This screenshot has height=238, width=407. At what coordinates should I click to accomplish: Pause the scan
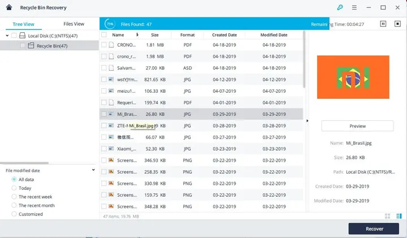[383, 24]
